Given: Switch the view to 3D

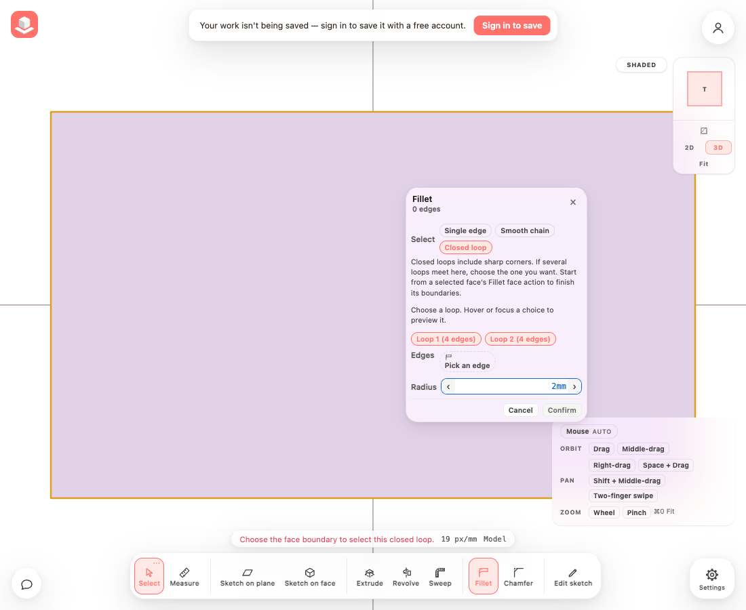Looking at the screenshot, I should (718, 148).
